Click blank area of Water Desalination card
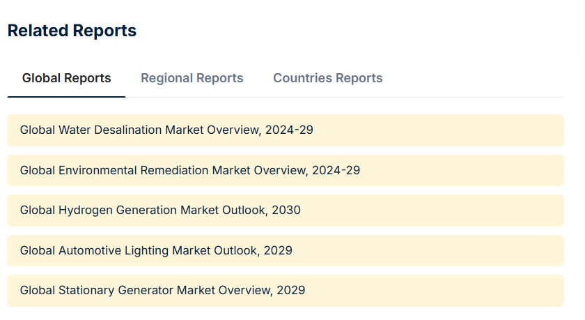This screenshot has width=585, height=320. 446,130
